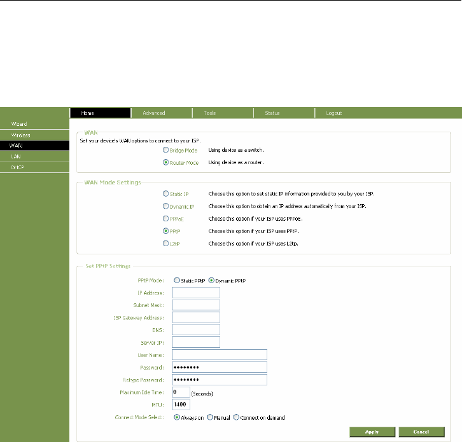462x442 pixels.
Task: Set connect mode to Manual
Action: (x=205, y=418)
